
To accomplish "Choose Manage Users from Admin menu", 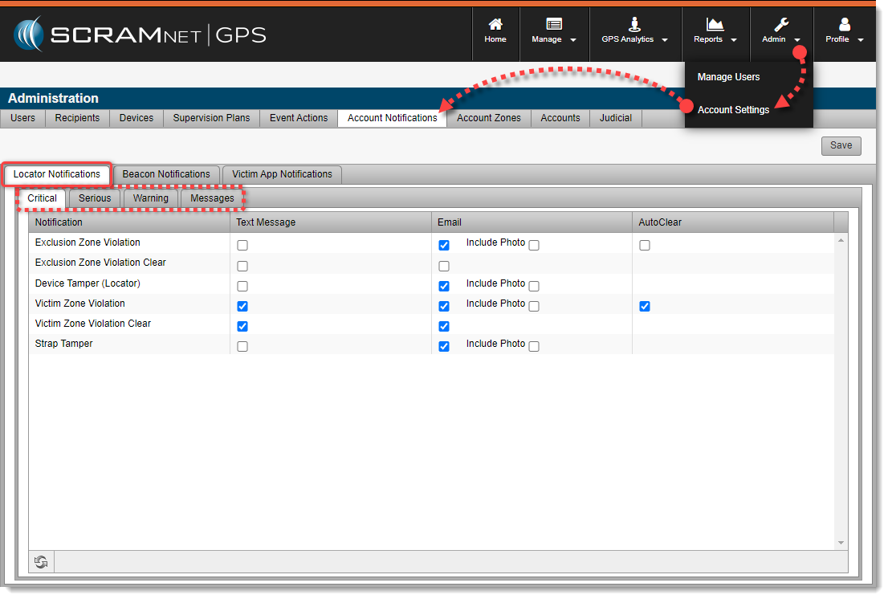I will [728, 77].
